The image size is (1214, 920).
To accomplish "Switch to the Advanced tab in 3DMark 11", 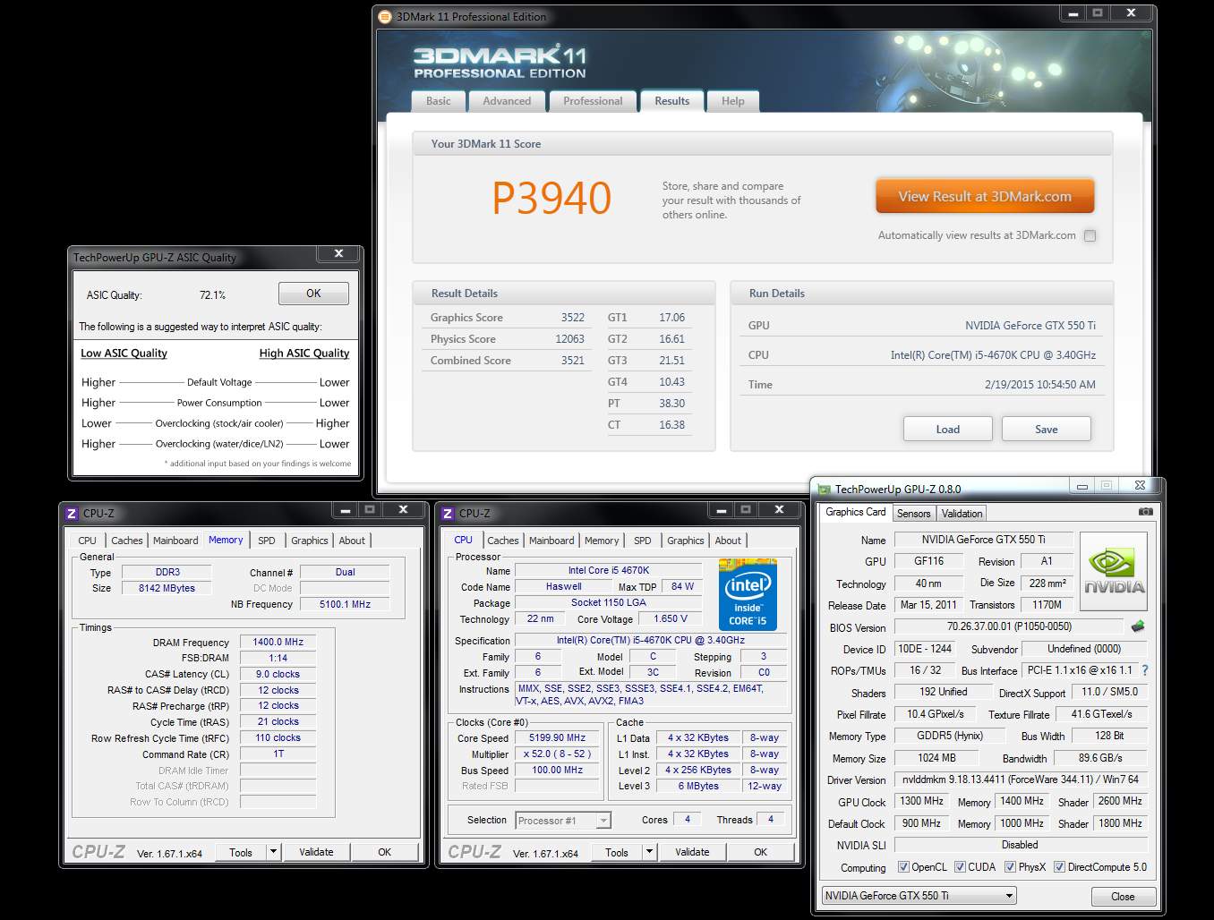I will [x=507, y=101].
